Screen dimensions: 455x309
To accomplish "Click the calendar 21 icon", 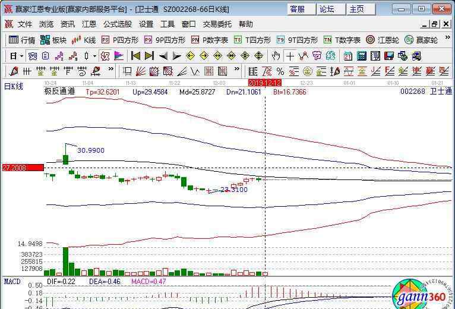I will coord(347,56).
